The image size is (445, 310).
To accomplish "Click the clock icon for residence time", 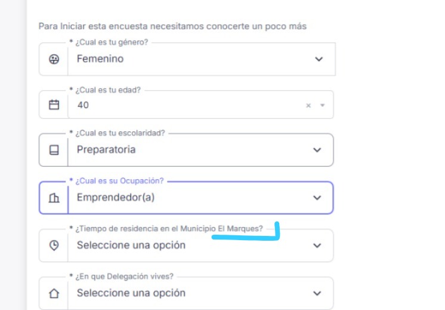I will [x=54, y=245].
